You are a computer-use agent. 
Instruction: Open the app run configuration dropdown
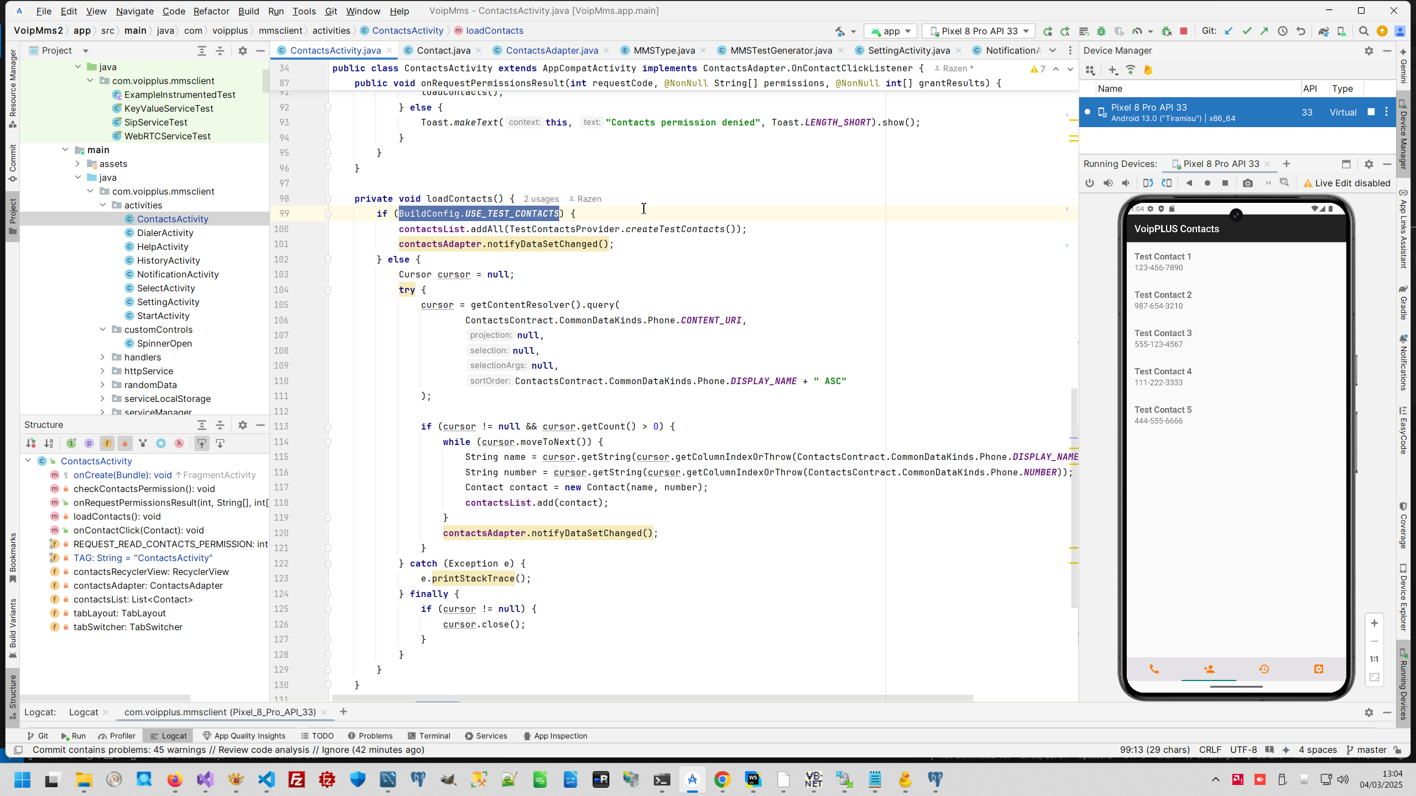[x=891, y=32]
